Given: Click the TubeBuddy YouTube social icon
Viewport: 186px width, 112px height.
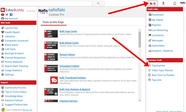Looking at the screenshot, I should pyautogui.click(x=2, y=15).
